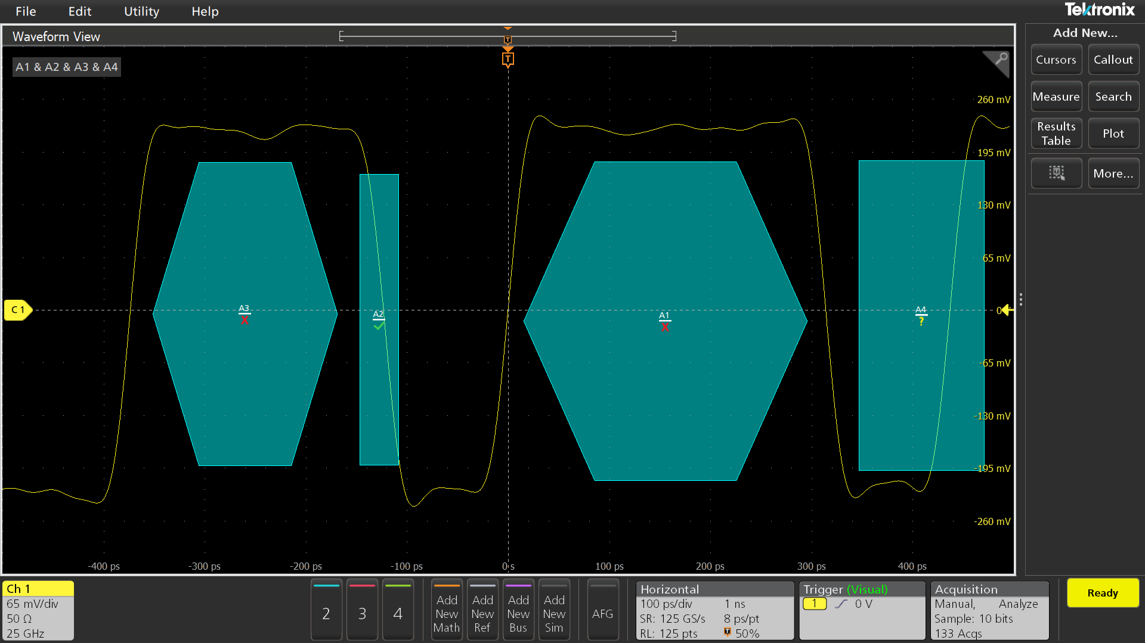Screen dimensions: 1145x643
Task: Open the Utility menu
Action: 141,11
